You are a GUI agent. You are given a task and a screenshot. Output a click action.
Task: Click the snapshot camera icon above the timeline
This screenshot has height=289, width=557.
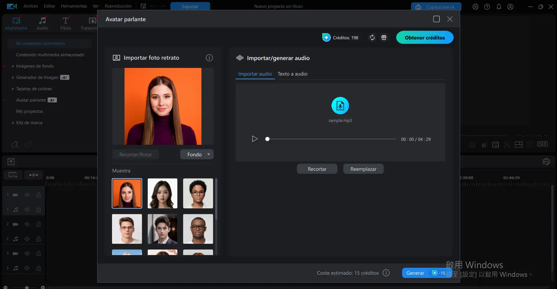[472, 144]
